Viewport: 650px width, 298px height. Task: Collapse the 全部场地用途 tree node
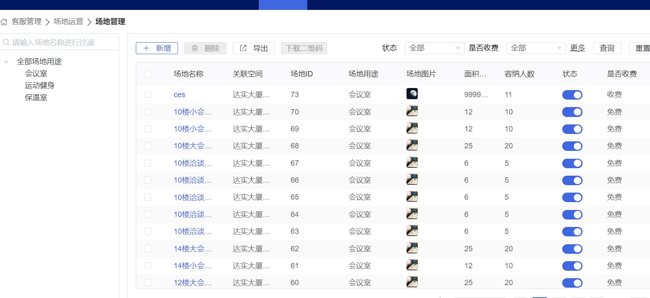[6, 62]
